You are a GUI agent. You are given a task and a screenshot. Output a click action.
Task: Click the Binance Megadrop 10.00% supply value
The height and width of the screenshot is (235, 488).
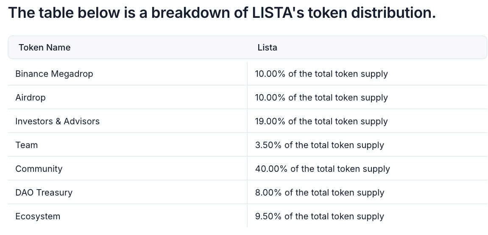[x=321, y=74]
